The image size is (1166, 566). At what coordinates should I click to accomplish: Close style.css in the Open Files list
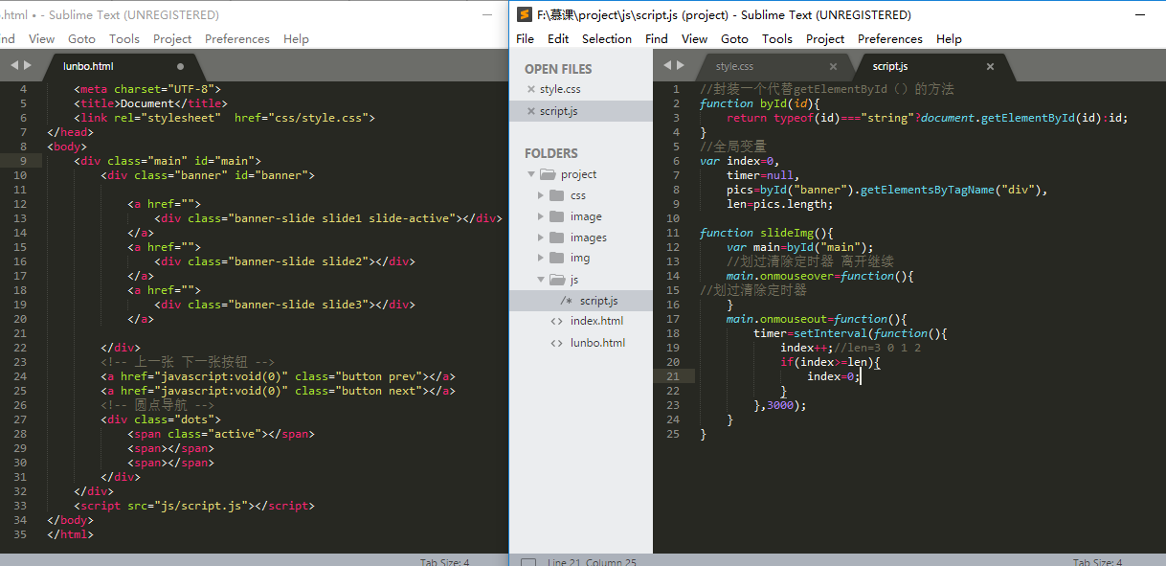click(531, 89)
